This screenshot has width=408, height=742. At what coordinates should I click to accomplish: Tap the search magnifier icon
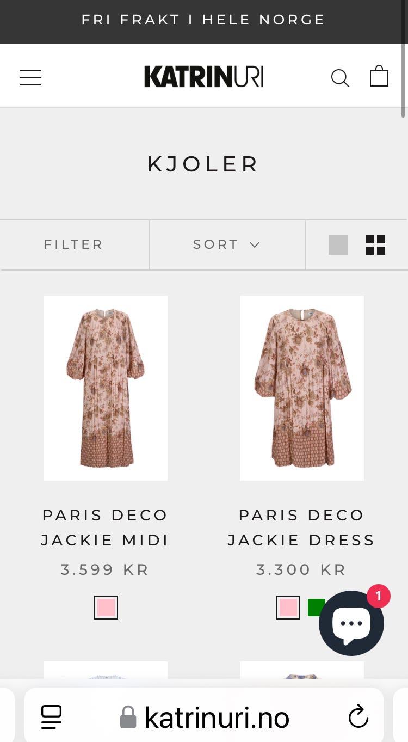click(340, 78)
